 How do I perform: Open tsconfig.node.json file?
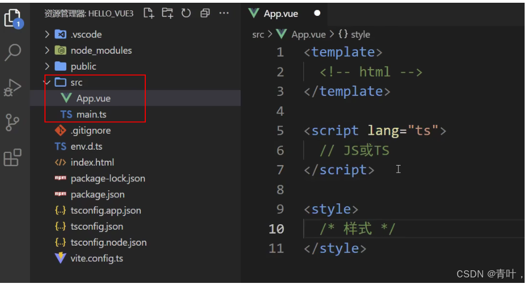click(x=109, y=242)
